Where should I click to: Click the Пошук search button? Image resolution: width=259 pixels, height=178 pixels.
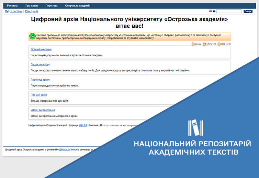coord(248,11)
